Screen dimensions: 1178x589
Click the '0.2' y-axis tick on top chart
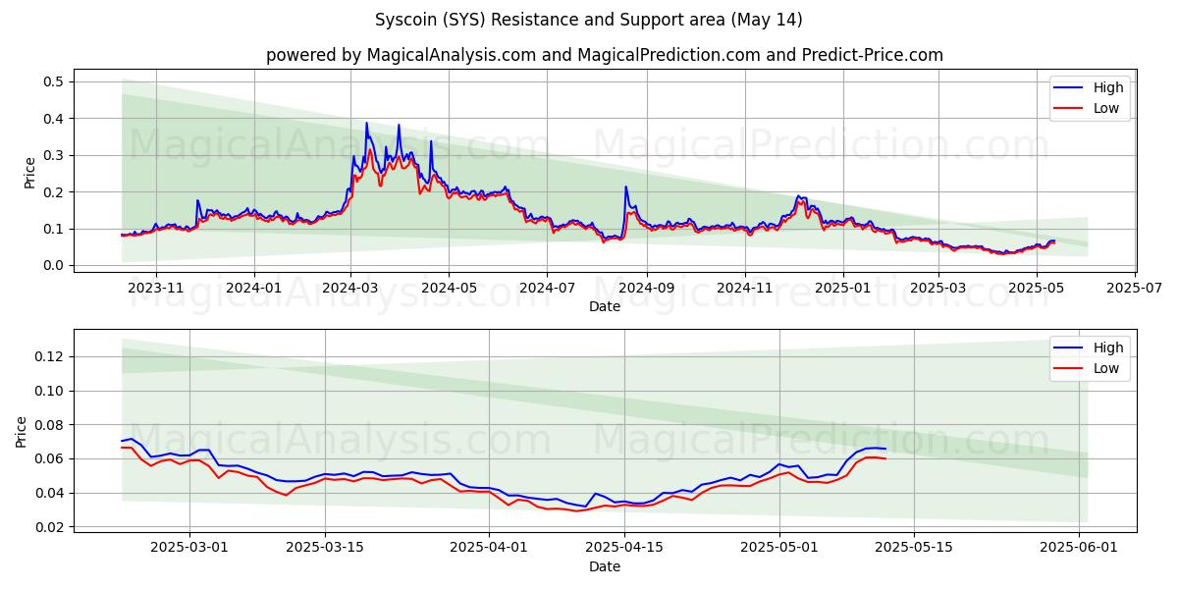pos(54,192)
